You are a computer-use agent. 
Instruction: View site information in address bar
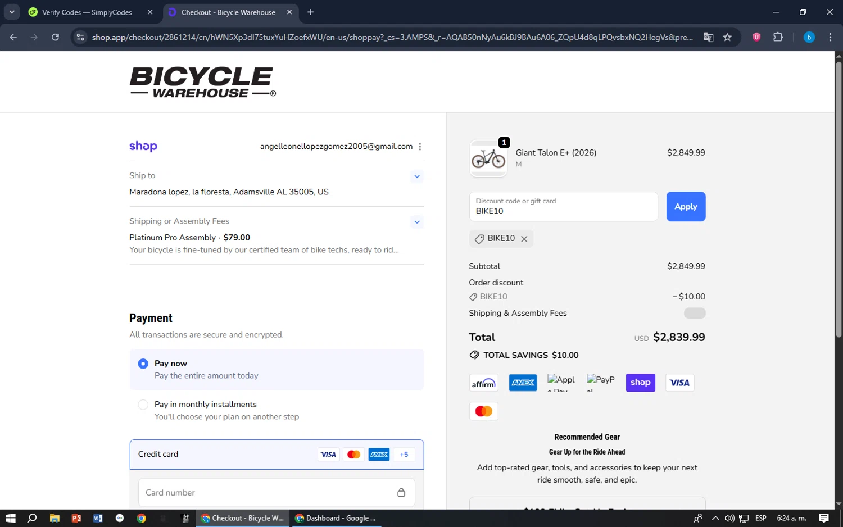tap(80, 37)
